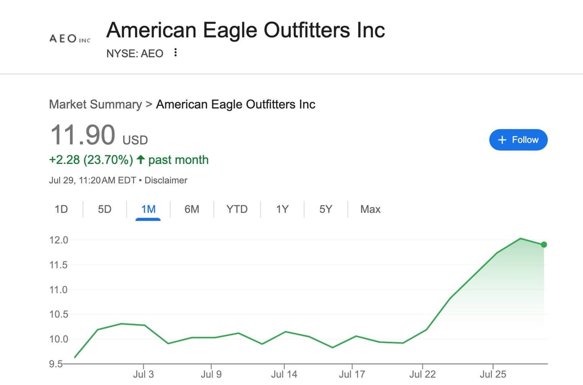
Task: Open the Disclaimer link
Action: tap(166, 181)
